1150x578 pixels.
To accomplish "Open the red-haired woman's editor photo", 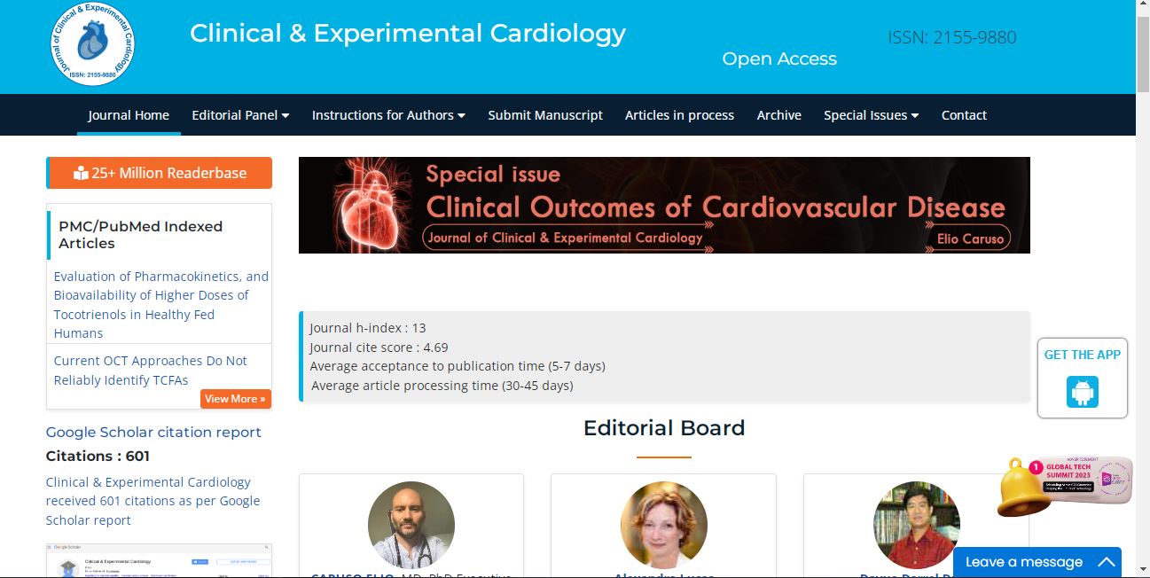I will (x=664, y=525).
